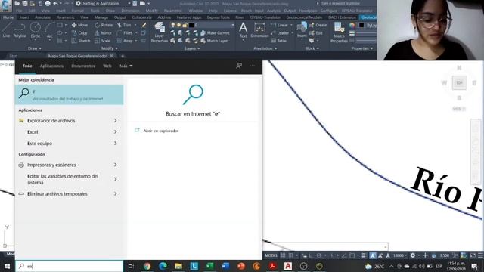Click the Edit block tool
The height and width of the screenshot is (272, 484).
(316, 32)
